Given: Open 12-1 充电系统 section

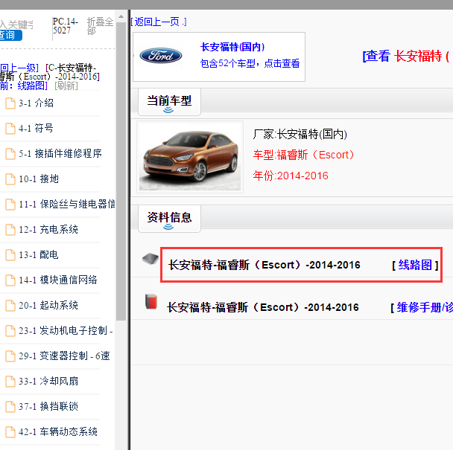Looking at the screenshot, I should [48, 230].
